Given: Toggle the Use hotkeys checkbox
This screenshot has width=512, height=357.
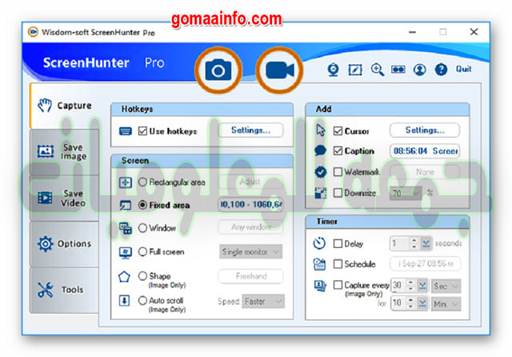Looking at the screenshot, I should tap(142, 131).
